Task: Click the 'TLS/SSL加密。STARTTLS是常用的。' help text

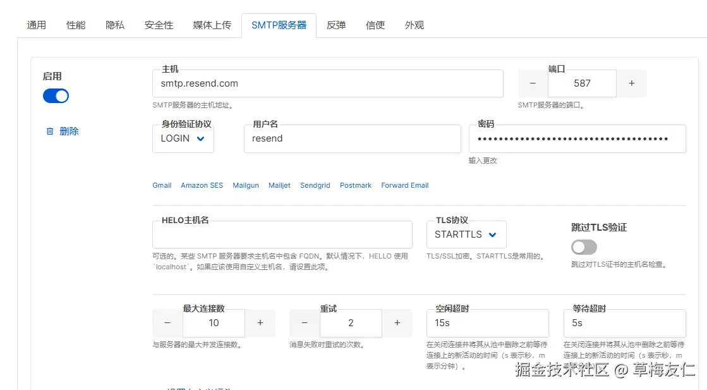Action: (486, 256)
